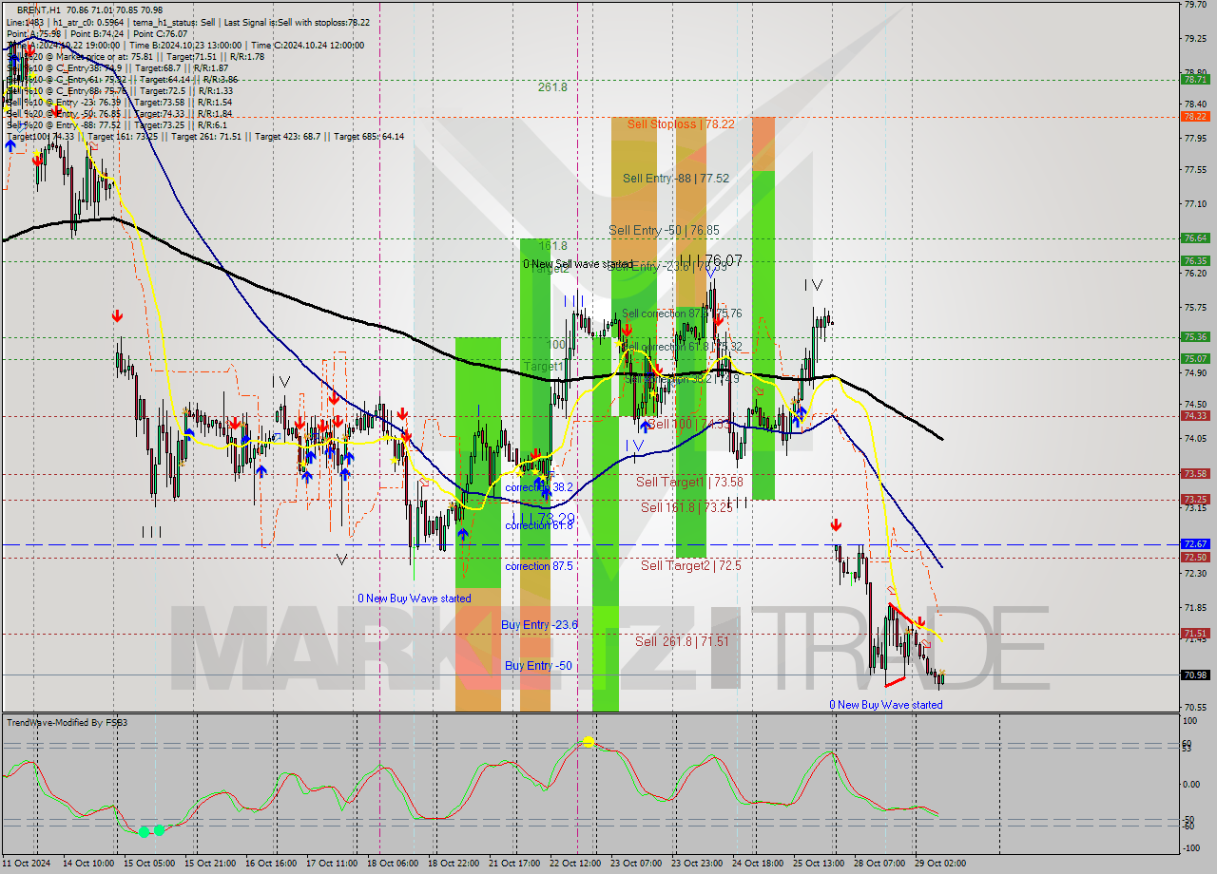
Task: Click the red 71.51 price tag
Action: click(x=1195, y=633)
